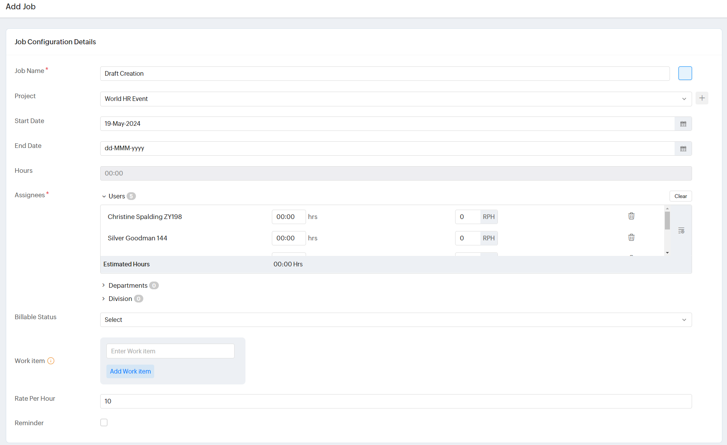Click the plus icon to add project

(x=702, y=98)
